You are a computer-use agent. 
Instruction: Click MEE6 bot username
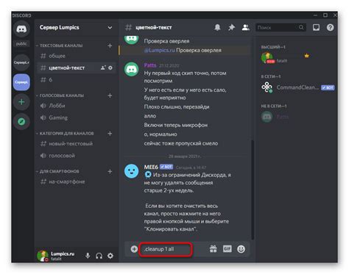[151, 167]
